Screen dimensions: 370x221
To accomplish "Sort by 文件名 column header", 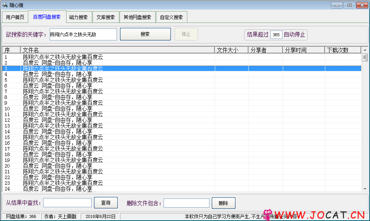I will pos(117,50).
